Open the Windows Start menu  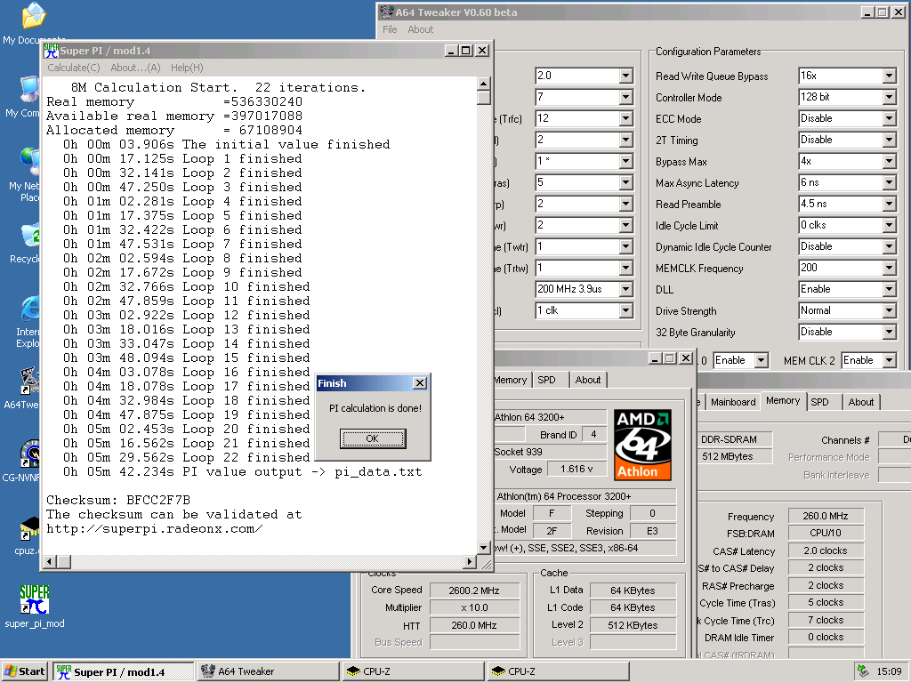24,671
